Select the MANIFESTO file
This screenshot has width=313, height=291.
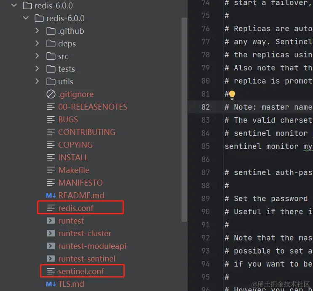[80, 183]
